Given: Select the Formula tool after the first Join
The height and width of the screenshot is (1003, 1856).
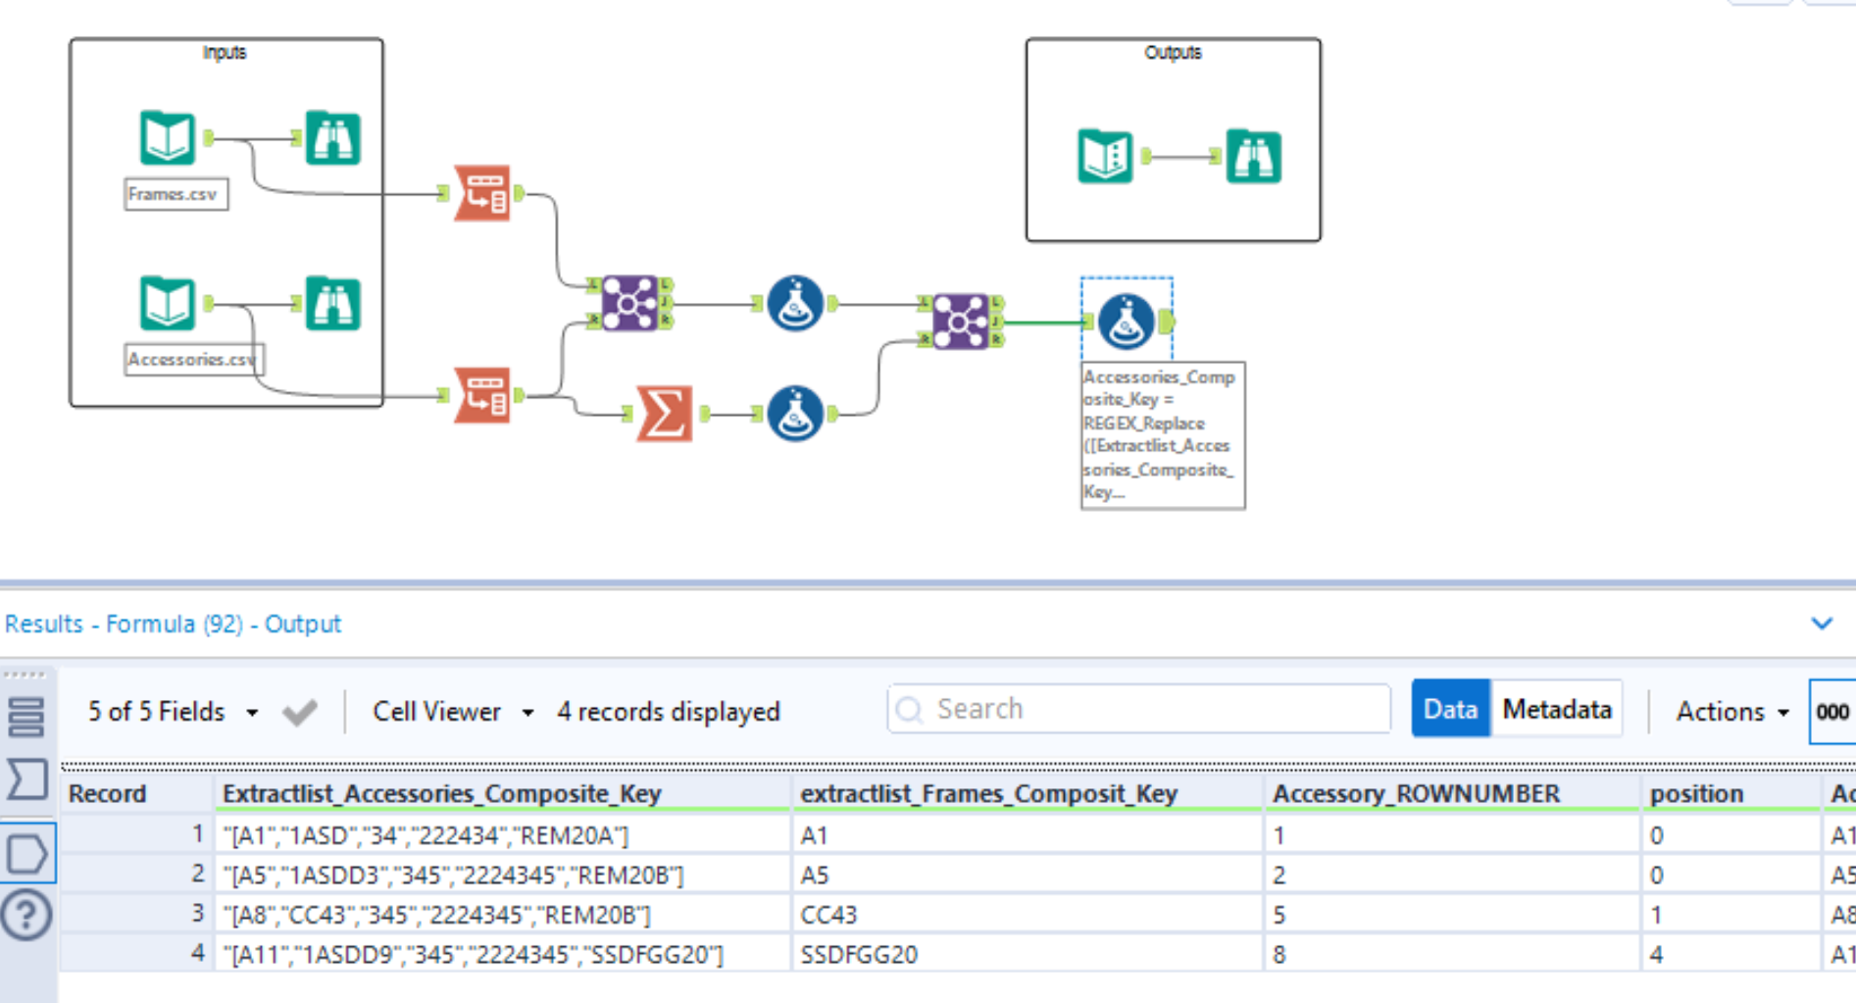Looking at the screenshot, I should tap(794, 304).
